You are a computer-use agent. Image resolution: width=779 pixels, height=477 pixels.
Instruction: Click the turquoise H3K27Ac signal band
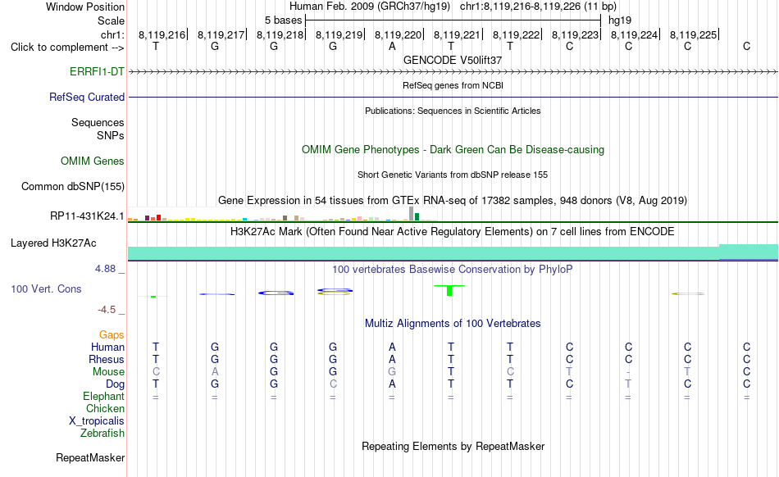click(x=453, y=252)
